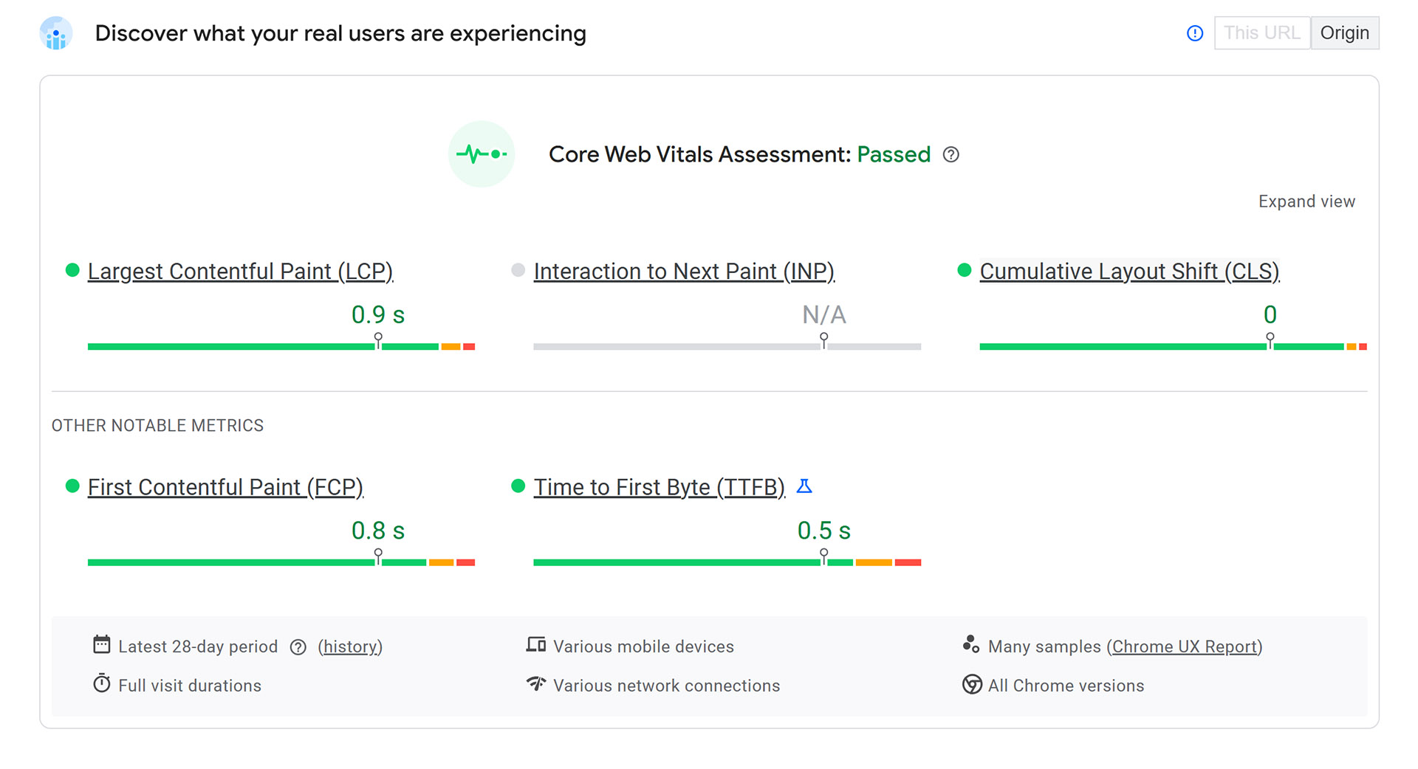Select the green status dot beside FCP
1418x769 pixels.
pyautogui.click(x=72, y=486)
